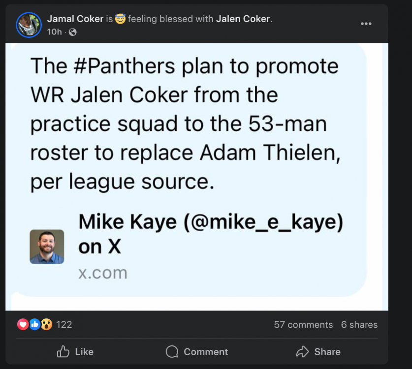The height and width of the screenshot is (369, 412).
Task: Click the Comment speech bubble button
Action: [x=197, y=351]
